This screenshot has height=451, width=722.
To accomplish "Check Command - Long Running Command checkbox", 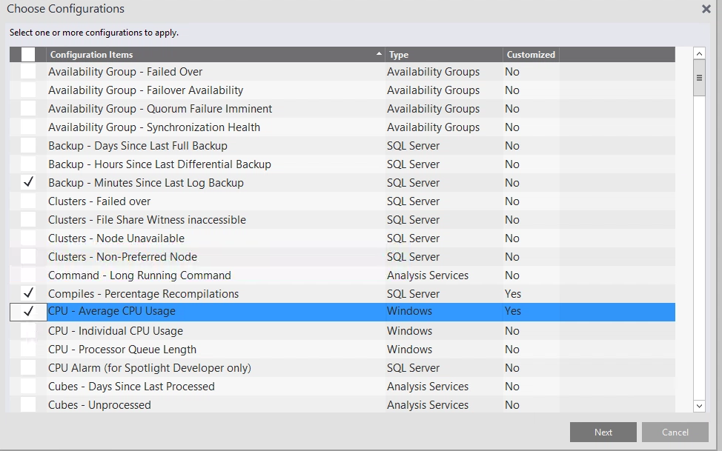I will [28, 275].
